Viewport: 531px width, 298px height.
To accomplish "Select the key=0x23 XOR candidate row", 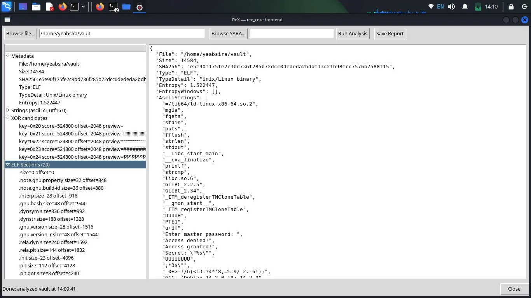I will click(x=75, y=149).
